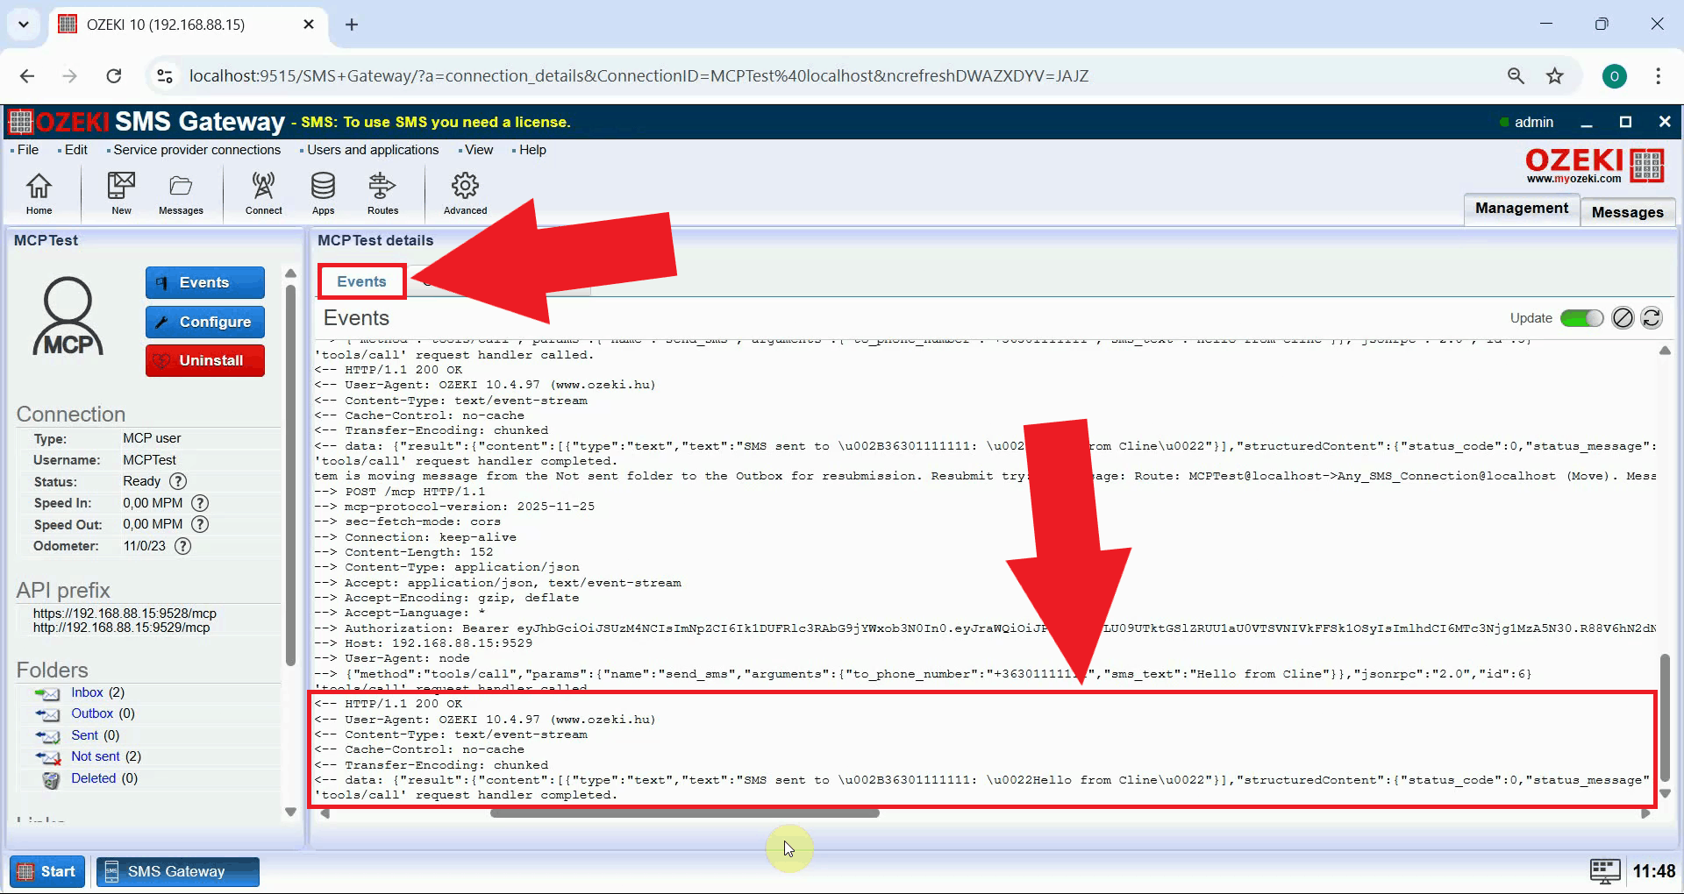Toggle the Update switch off

[x=1581, y=318]
